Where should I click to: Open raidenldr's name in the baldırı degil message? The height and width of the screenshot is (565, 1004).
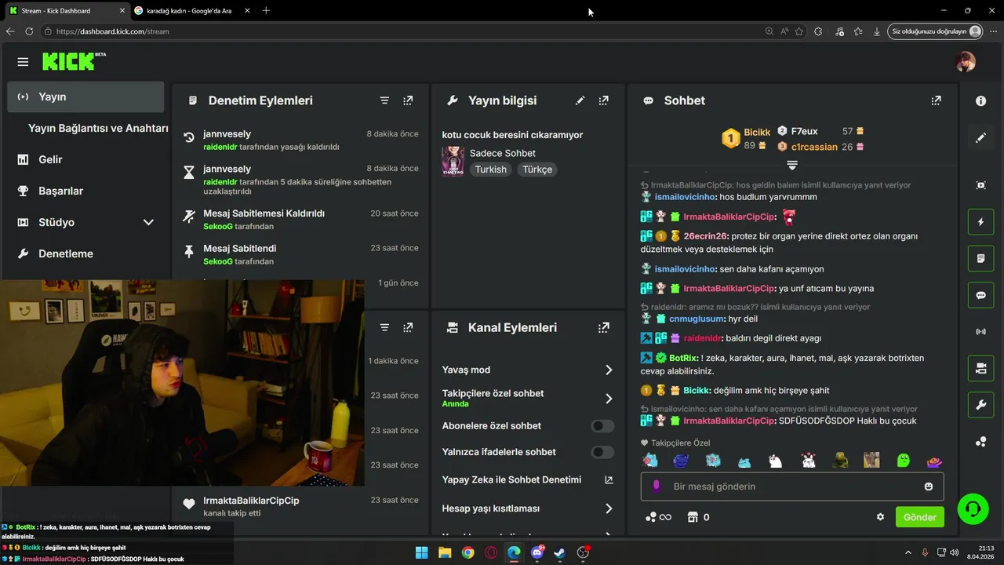[x=702, y=338]
